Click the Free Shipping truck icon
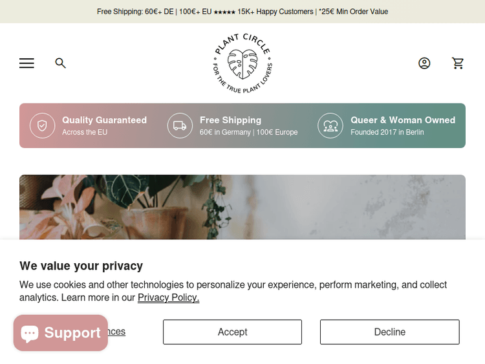Viewport: 485px width, 364px height. coord(180,125)
